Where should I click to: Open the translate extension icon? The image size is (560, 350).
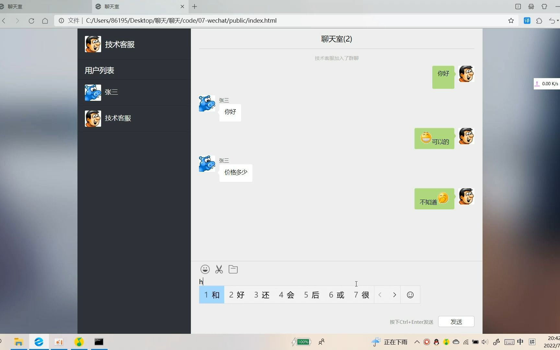pos(527,21)
